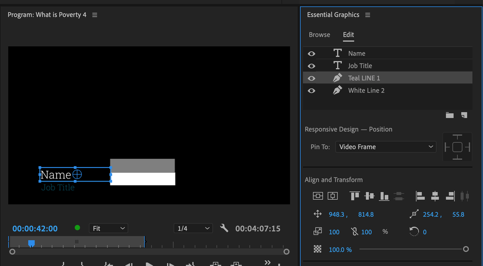This screenshot has height=266, width=483.
Task: Click the horizontal center align icon
Action: pos(333,196)
